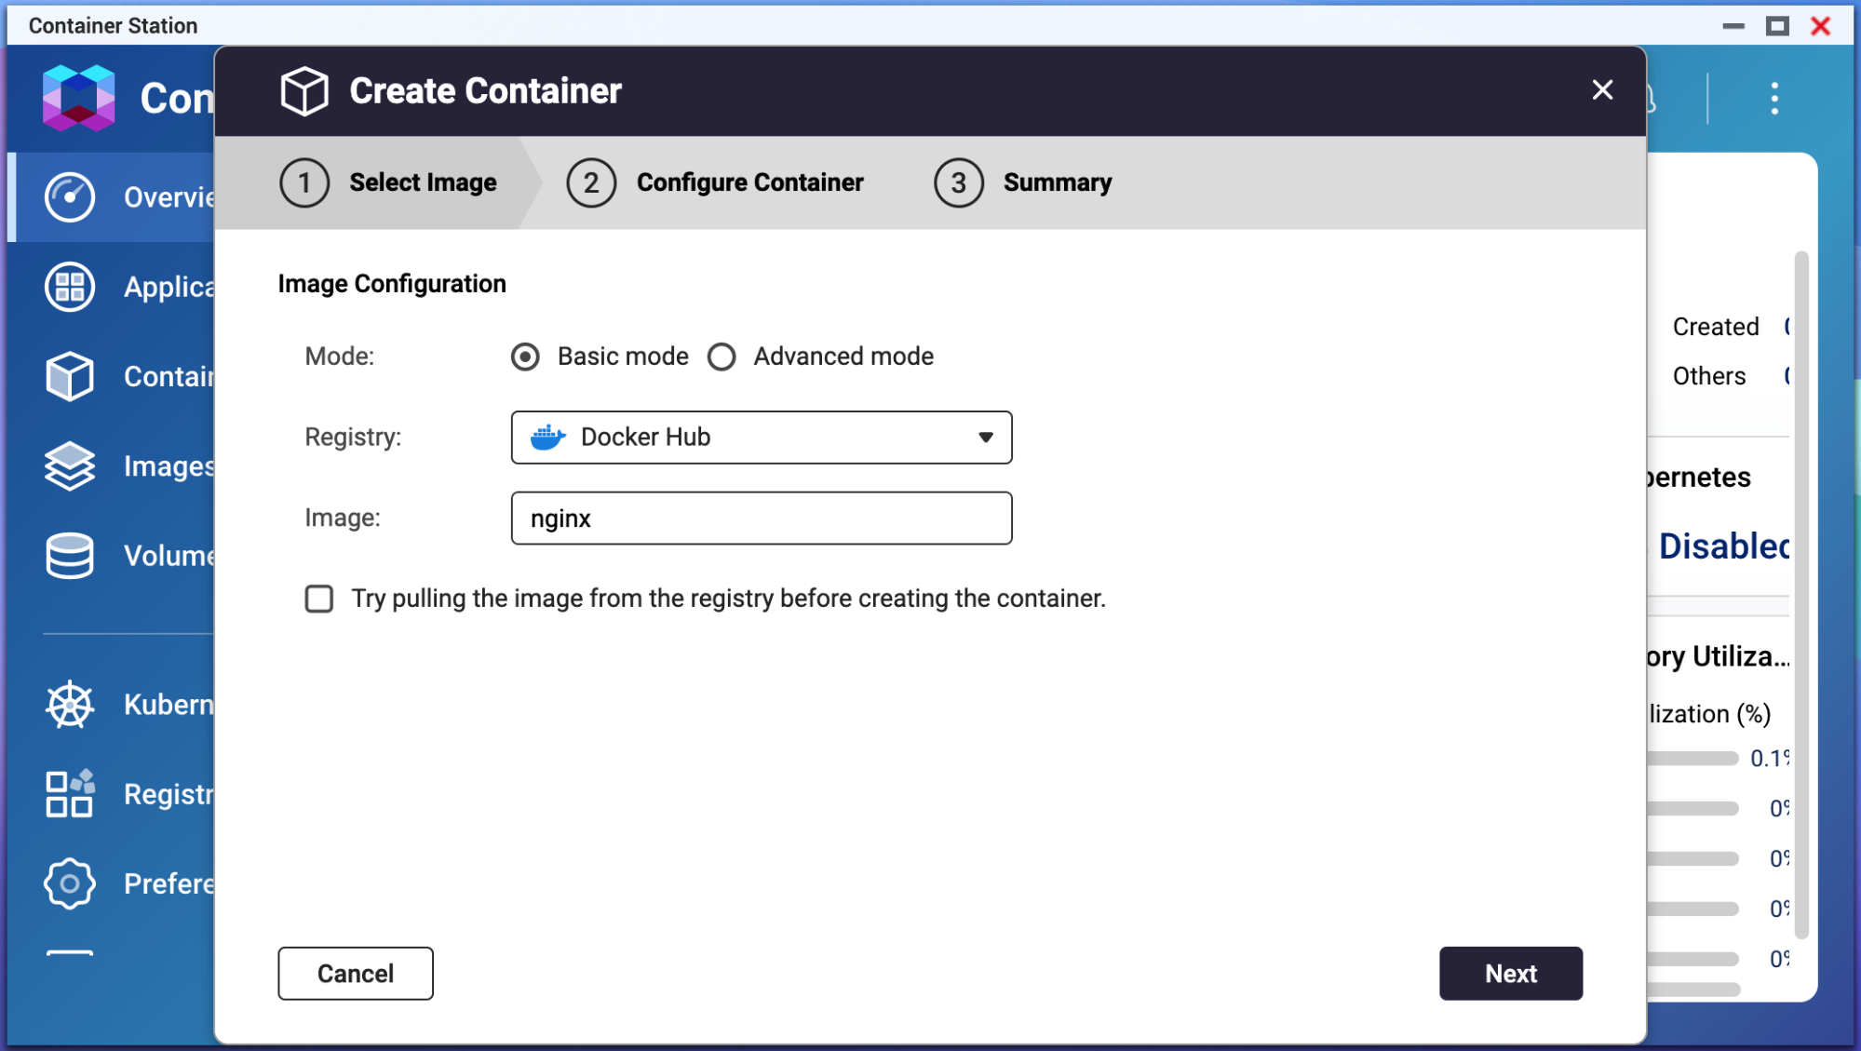The width and height of the screenshot is (1861, 1051).
Task: Open Overview menu item in sidebar
Action: (112, 197)
